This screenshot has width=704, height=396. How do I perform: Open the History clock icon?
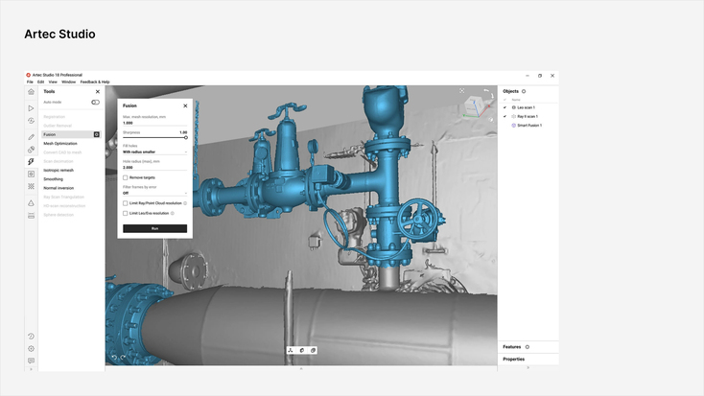pos(31,337)
